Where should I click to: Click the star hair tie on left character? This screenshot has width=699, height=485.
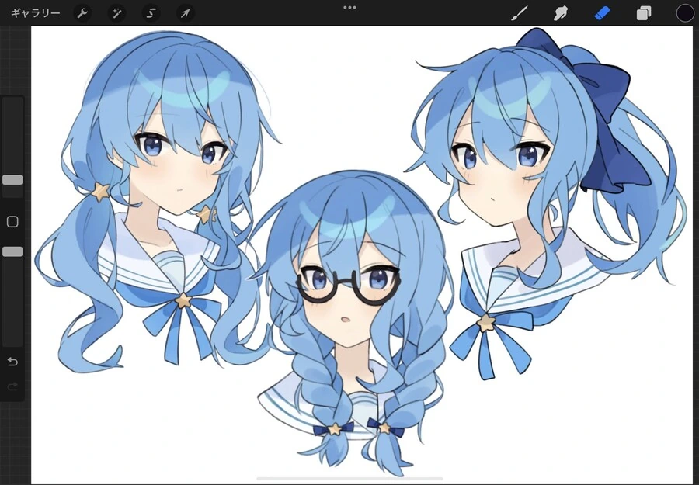click(x=101, y=192)
